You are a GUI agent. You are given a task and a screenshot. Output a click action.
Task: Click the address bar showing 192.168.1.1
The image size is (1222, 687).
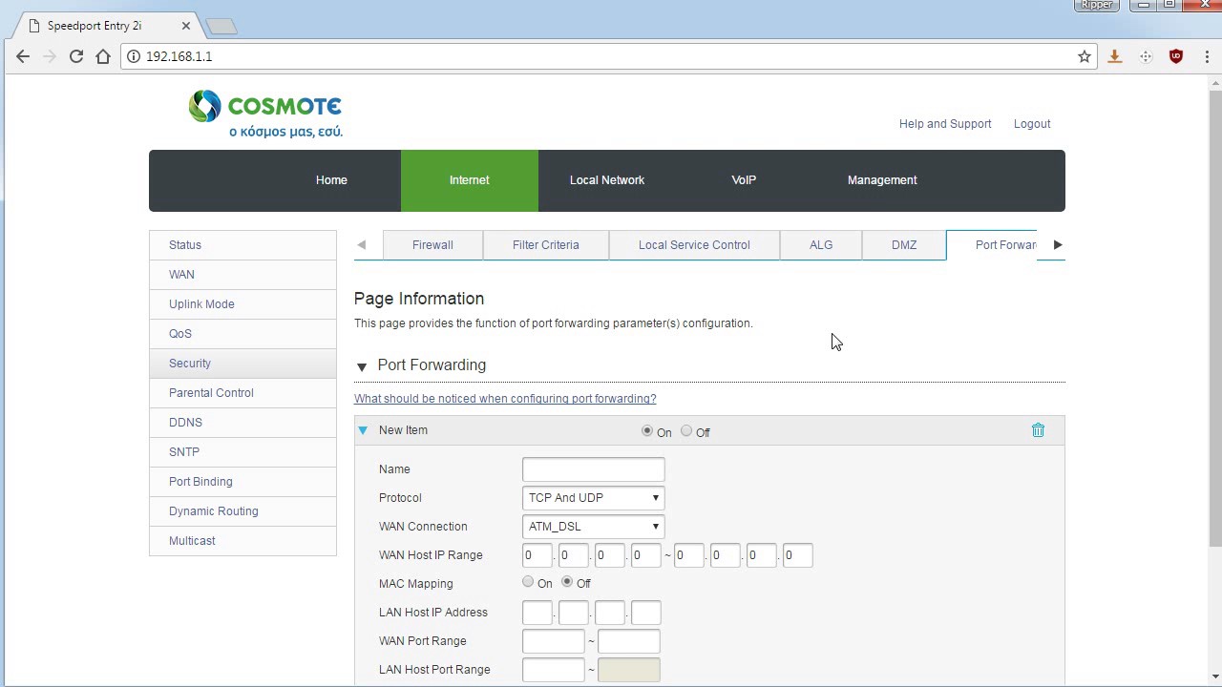click(x=607, y=56)
